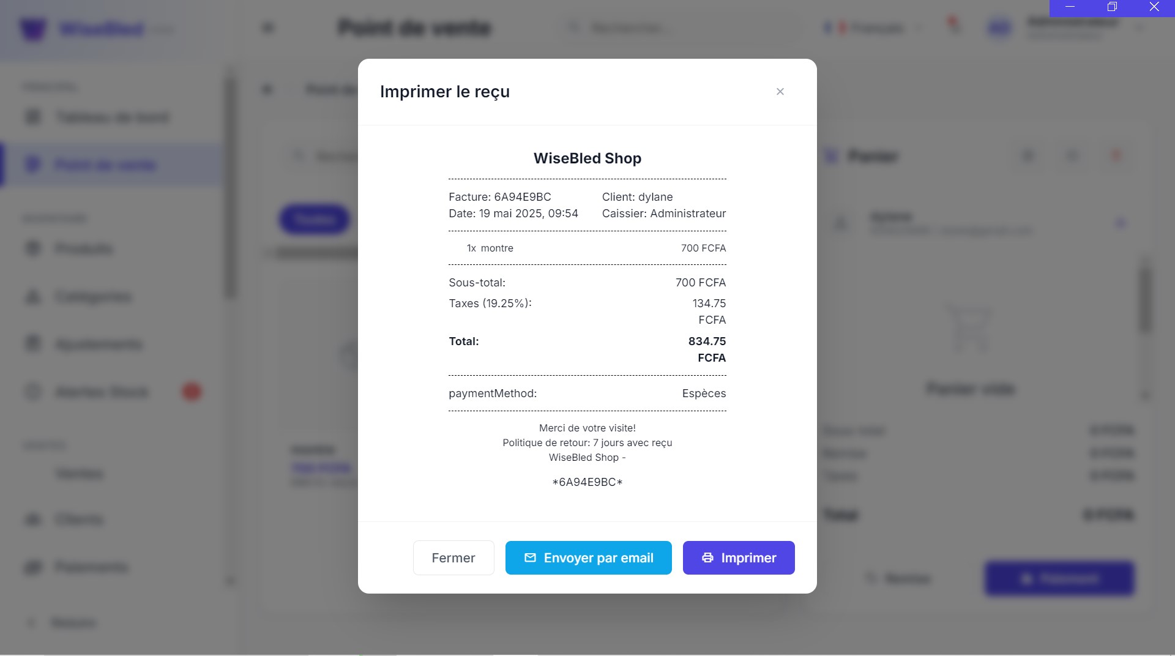Select the Ajustements sidebar icon
The image size is (1175, 656).
click(33, 344)
